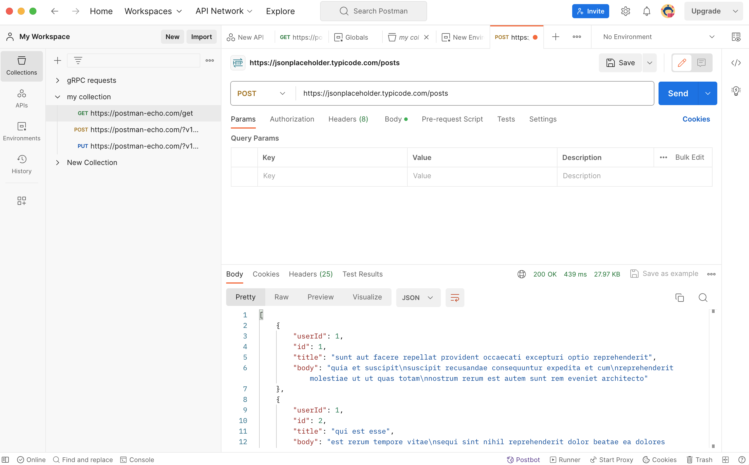Open the notifications bell
The image size is (749, 465).
point(646,11)
